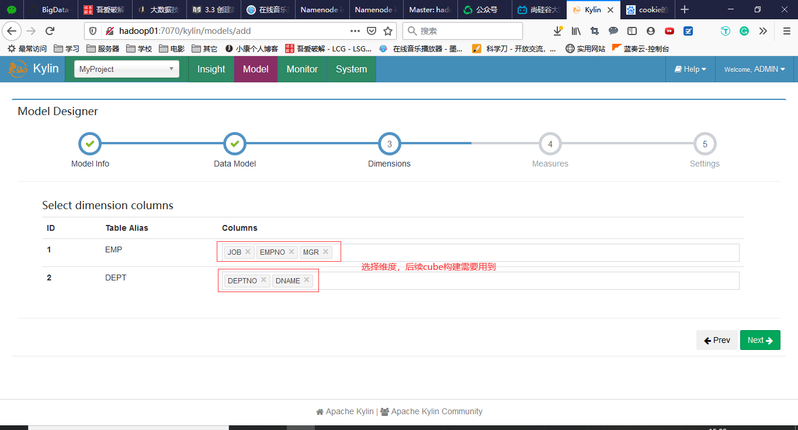Go to the Insight tab
The height and width of the screenshot is (430, 798).
click(211, 69)
